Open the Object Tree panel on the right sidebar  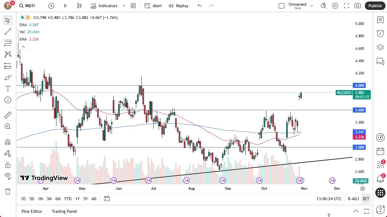pos(380,47)
